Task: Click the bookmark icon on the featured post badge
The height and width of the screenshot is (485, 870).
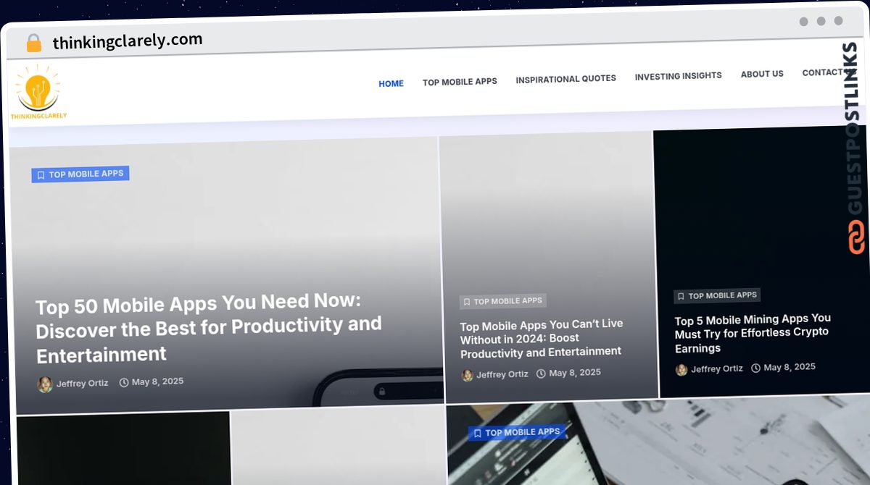Action: 40,174
